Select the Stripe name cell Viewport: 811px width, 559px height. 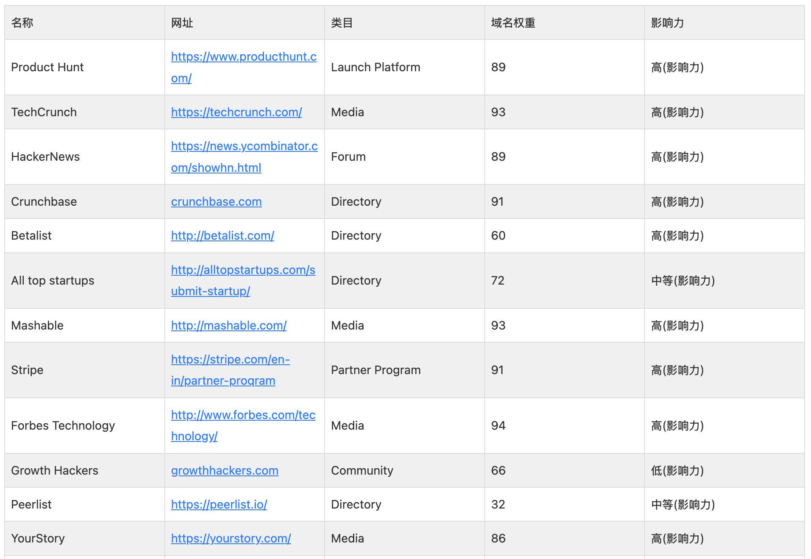(x=85, y=370)
